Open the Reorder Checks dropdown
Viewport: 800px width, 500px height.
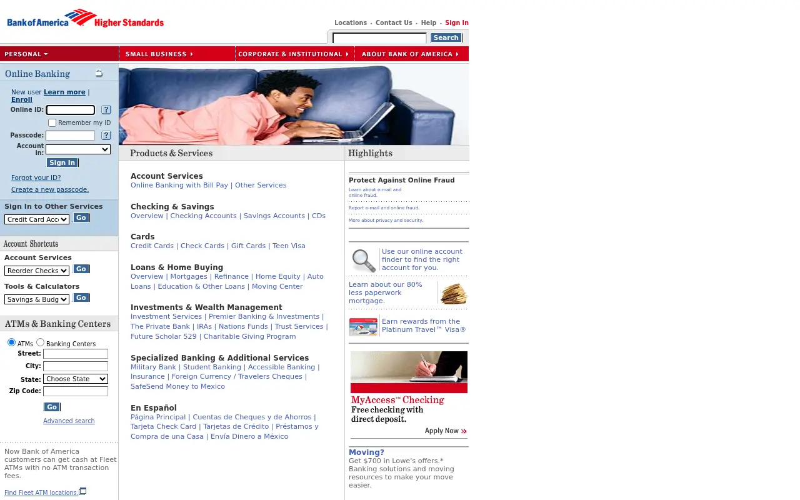click(x=37, y=271)
